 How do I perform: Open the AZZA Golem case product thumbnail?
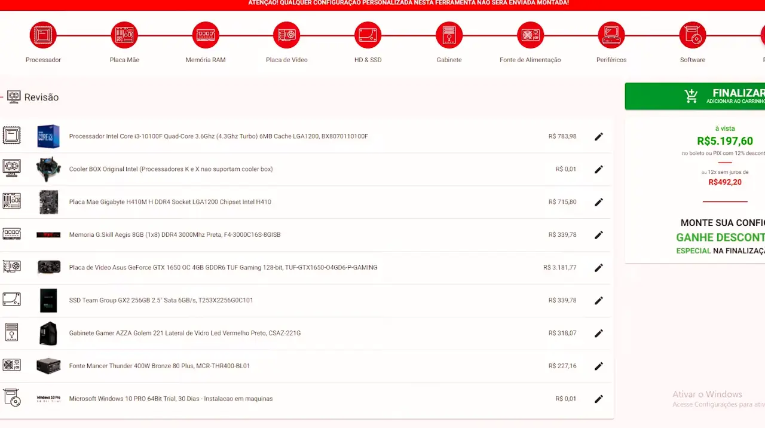pos(48,333)
